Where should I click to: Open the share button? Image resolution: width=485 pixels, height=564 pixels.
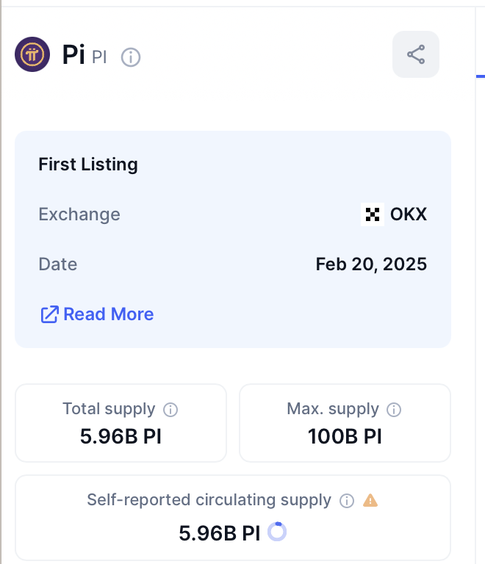(416, 54)
